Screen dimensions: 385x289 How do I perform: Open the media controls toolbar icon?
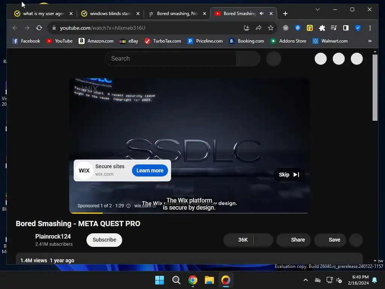coord(334,28)
